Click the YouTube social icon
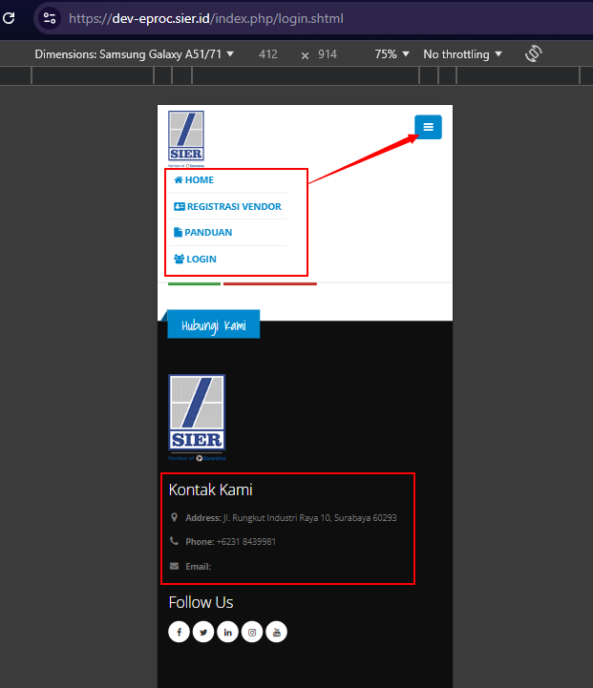The height and width of the screenshot is (688, 593). pyautogui.click(x=276, y=632)
